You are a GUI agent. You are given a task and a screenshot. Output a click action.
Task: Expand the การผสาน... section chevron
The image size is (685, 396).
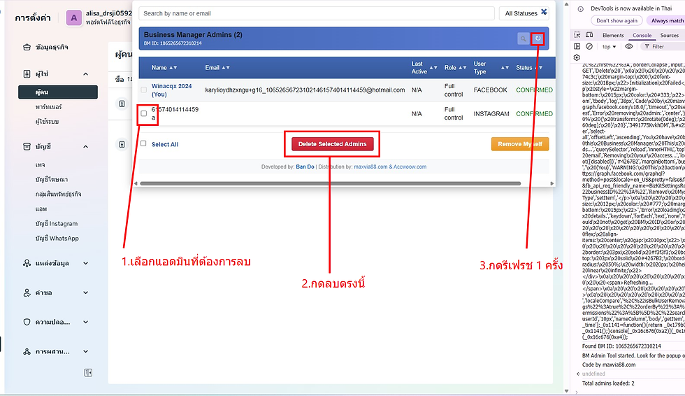85,351
